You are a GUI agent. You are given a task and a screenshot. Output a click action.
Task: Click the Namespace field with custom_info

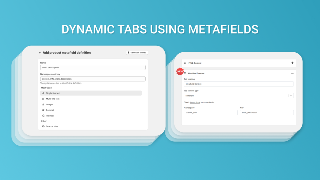(x=210, y=113)
